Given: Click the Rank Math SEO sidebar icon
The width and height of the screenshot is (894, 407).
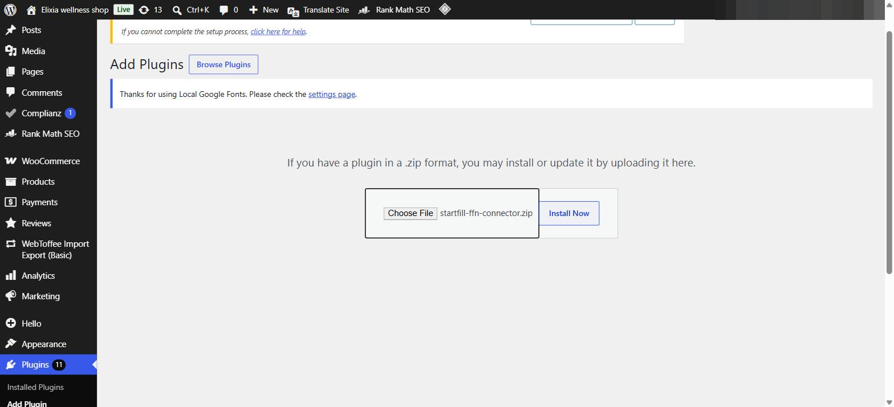Looking at the screenshot, I should (10, 133).
